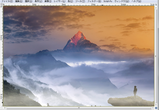The image size is (159, 110).
Task: Open the 選択(S) menu
Action: coord(29,1)
